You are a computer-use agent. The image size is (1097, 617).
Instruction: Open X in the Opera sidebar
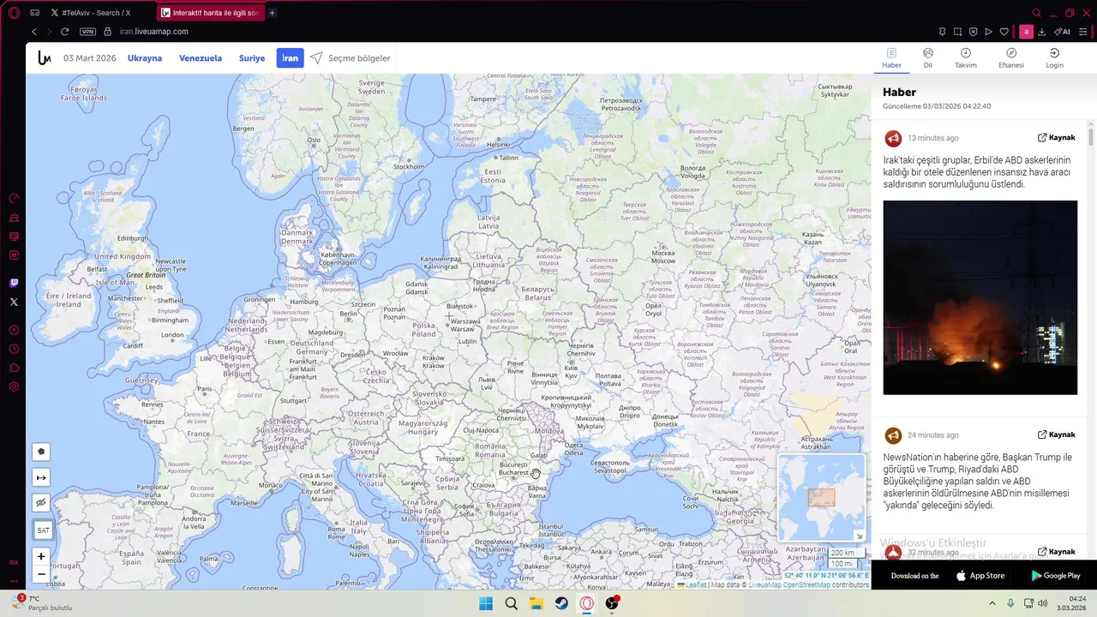[14, 302]
